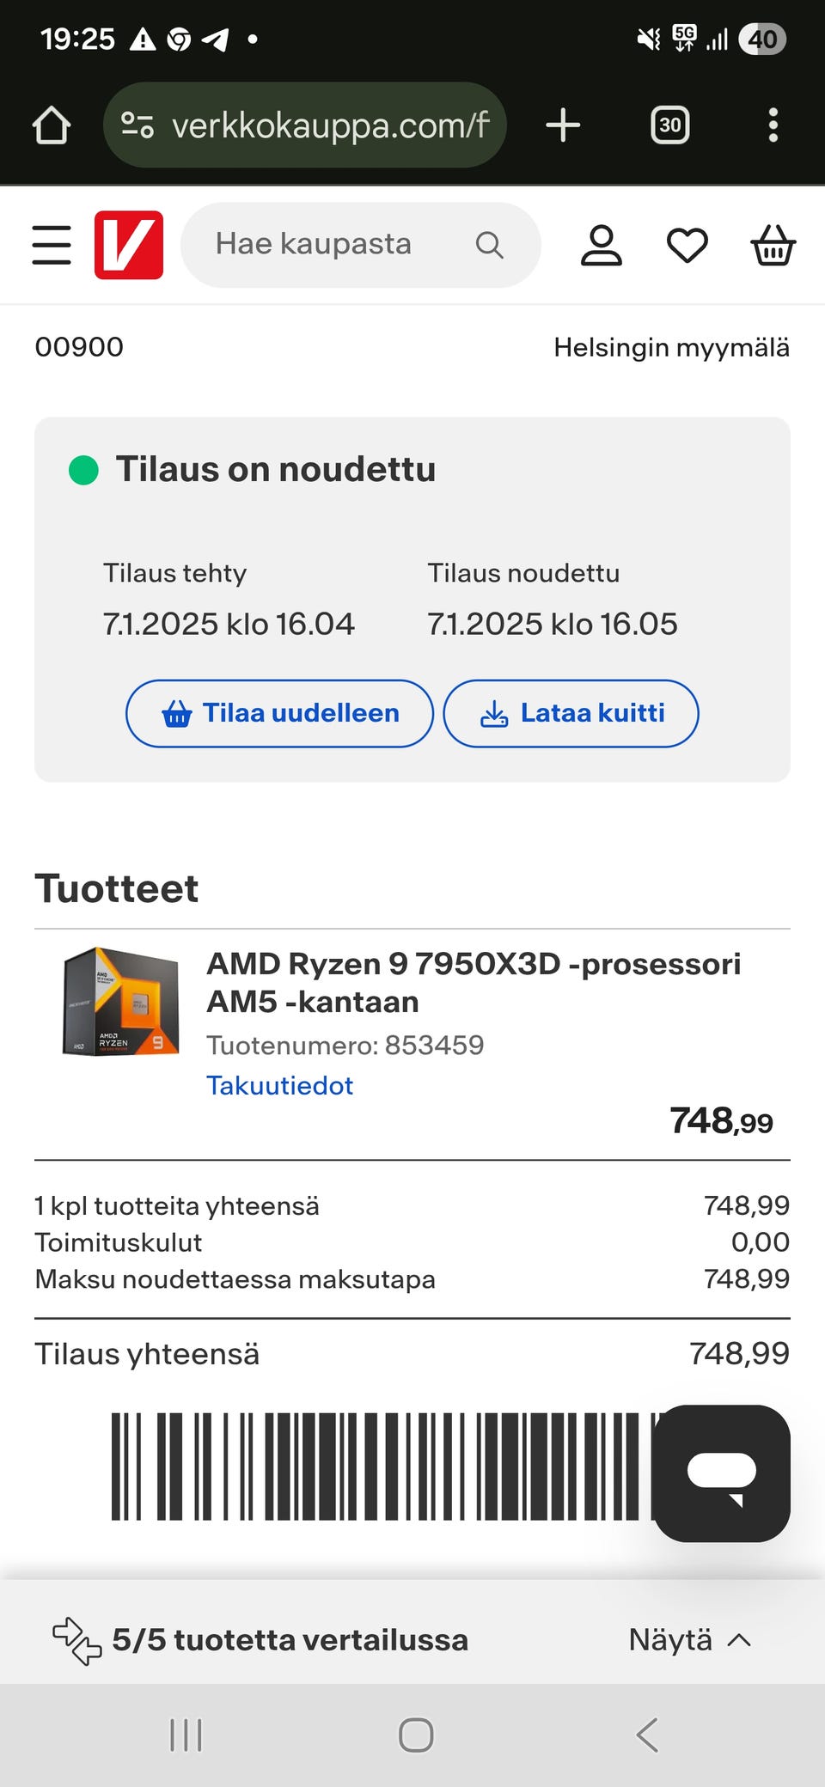The image size is (825, 1787).
Task: Open the hamburger navigation menu
Action: pyautogui.click(x=52, y=245)
